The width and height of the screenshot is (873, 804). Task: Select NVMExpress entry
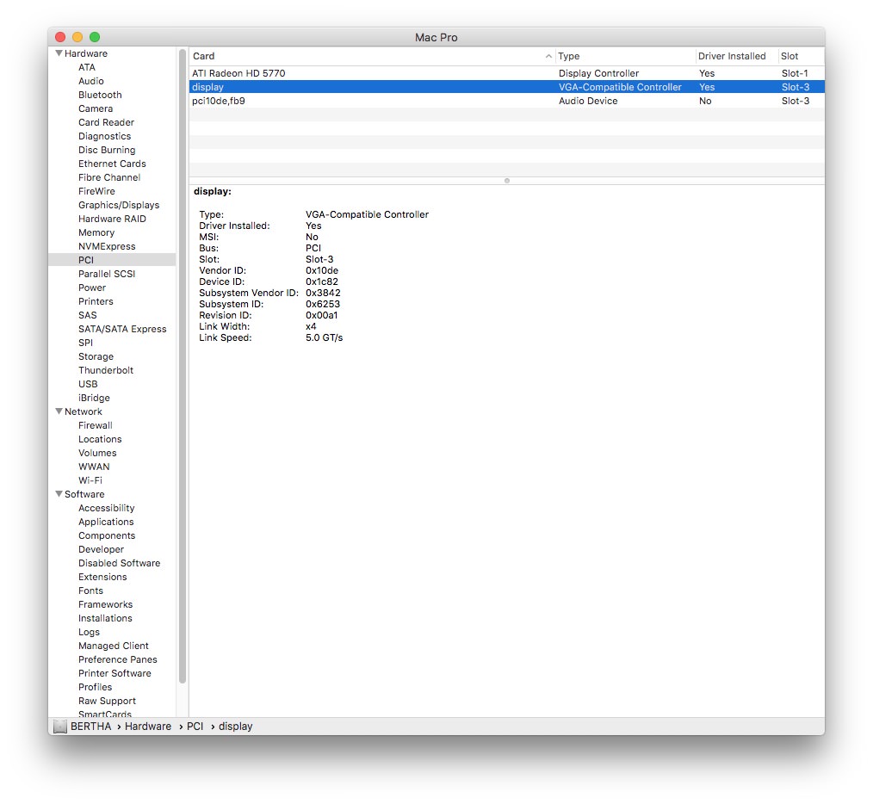tap(107, 246)
